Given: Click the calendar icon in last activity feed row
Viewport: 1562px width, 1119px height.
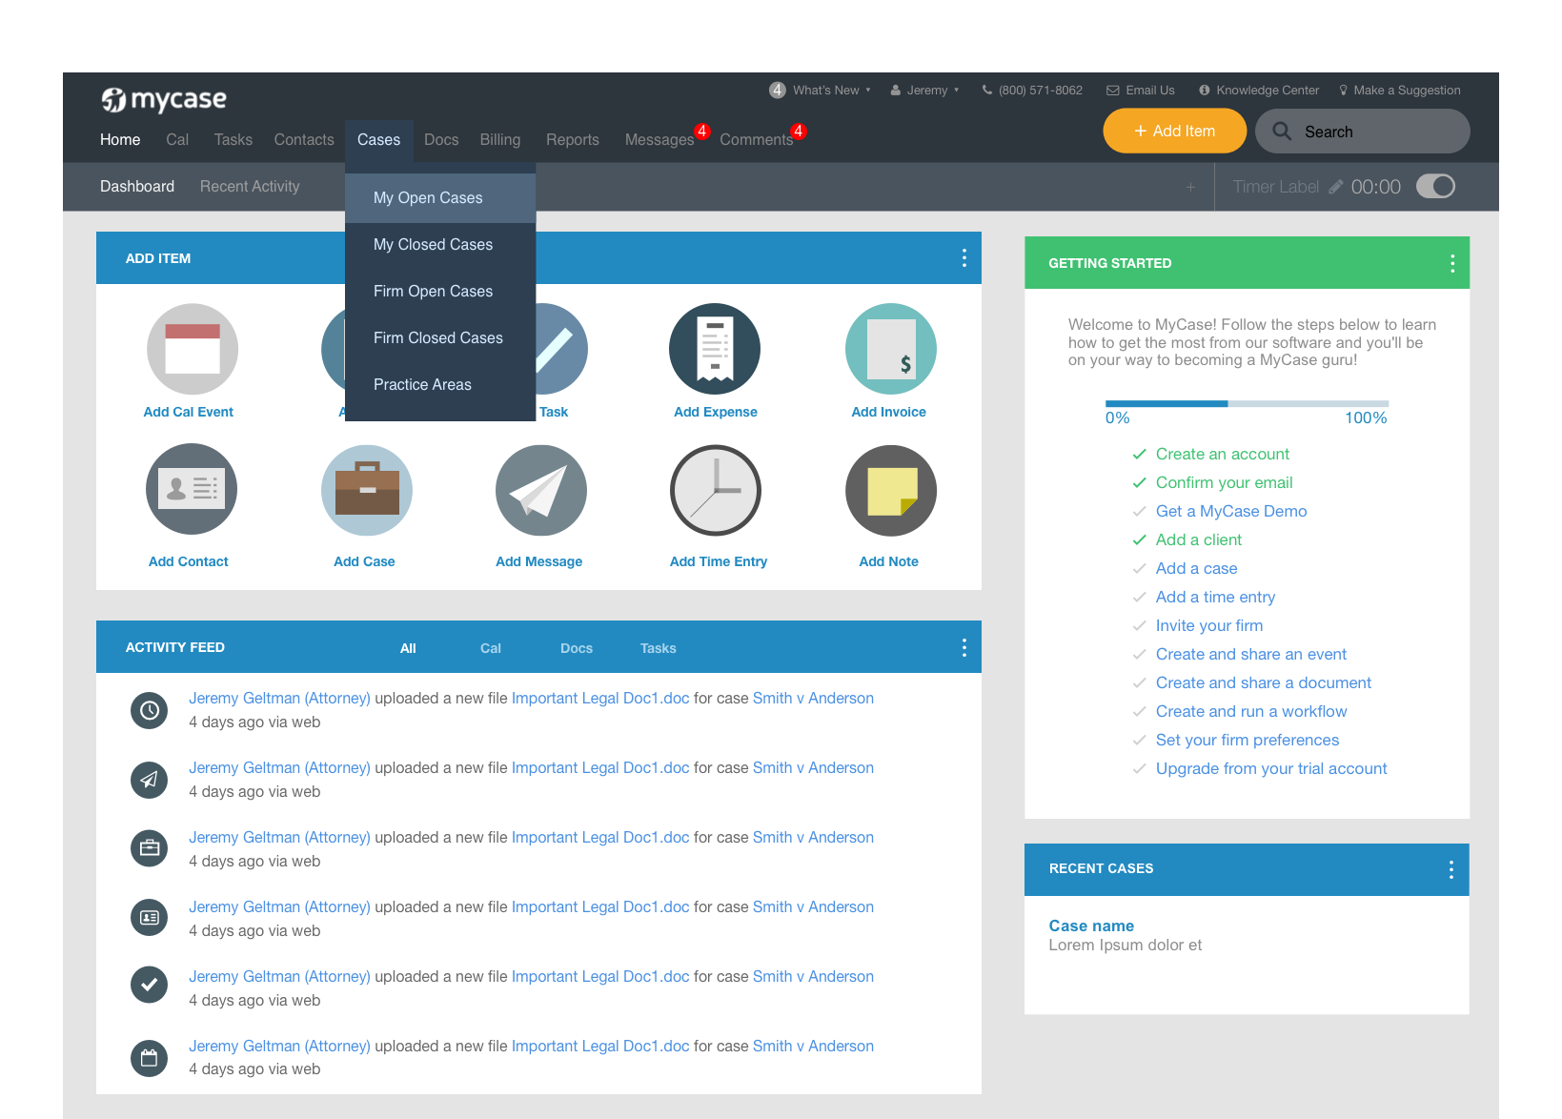Looking at the screenshot, I should (150, 1058).
